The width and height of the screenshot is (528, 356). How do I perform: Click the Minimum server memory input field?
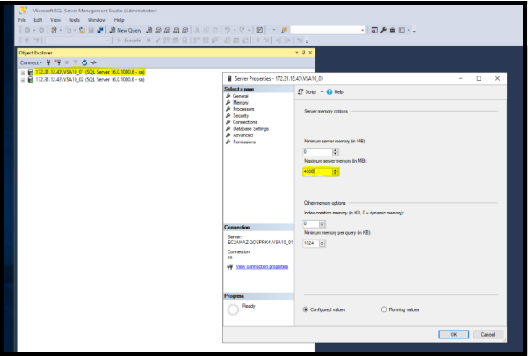pyautogui.click(x=317, y=152)
